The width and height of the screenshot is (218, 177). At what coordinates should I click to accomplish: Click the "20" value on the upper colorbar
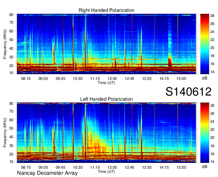[212, 48]
